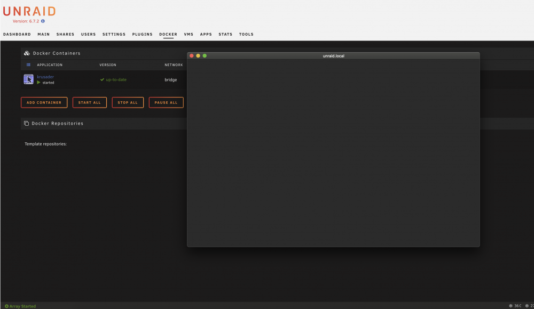Click the version info icon
534x309 pixels.
pyautogui.click(x=43, y=21)
